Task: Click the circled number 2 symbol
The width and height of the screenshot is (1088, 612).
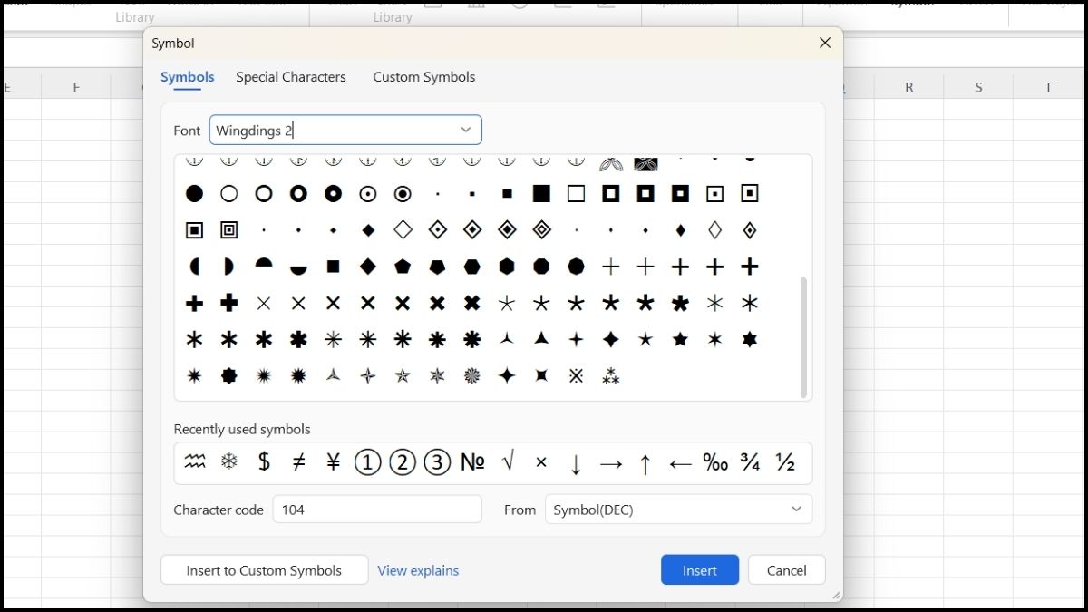Action: click(403, 462)
